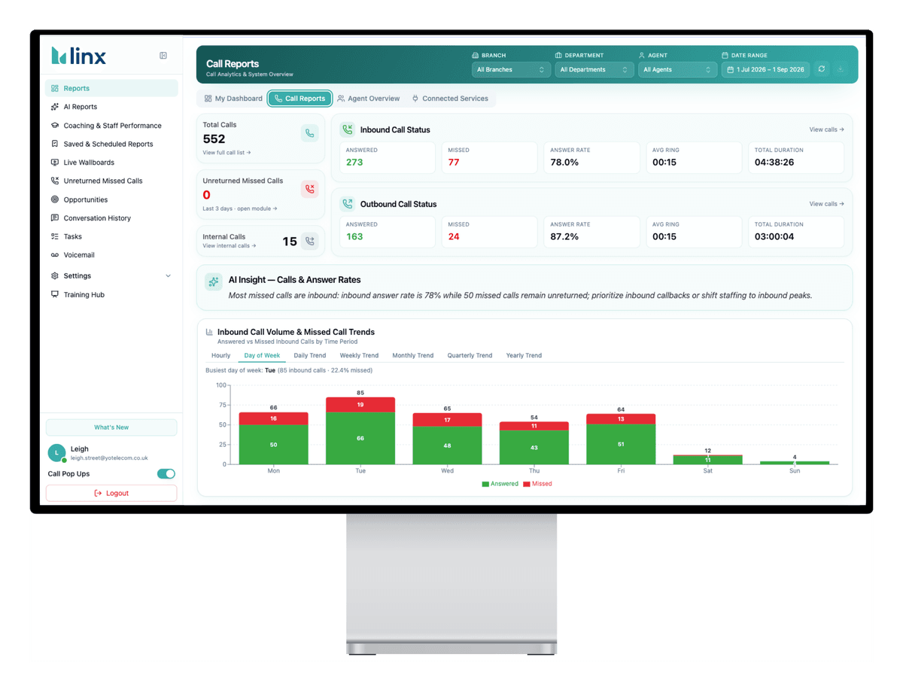This screenshot has width=903, height=678.
Task: Click View full call list link
Action: 227,153
